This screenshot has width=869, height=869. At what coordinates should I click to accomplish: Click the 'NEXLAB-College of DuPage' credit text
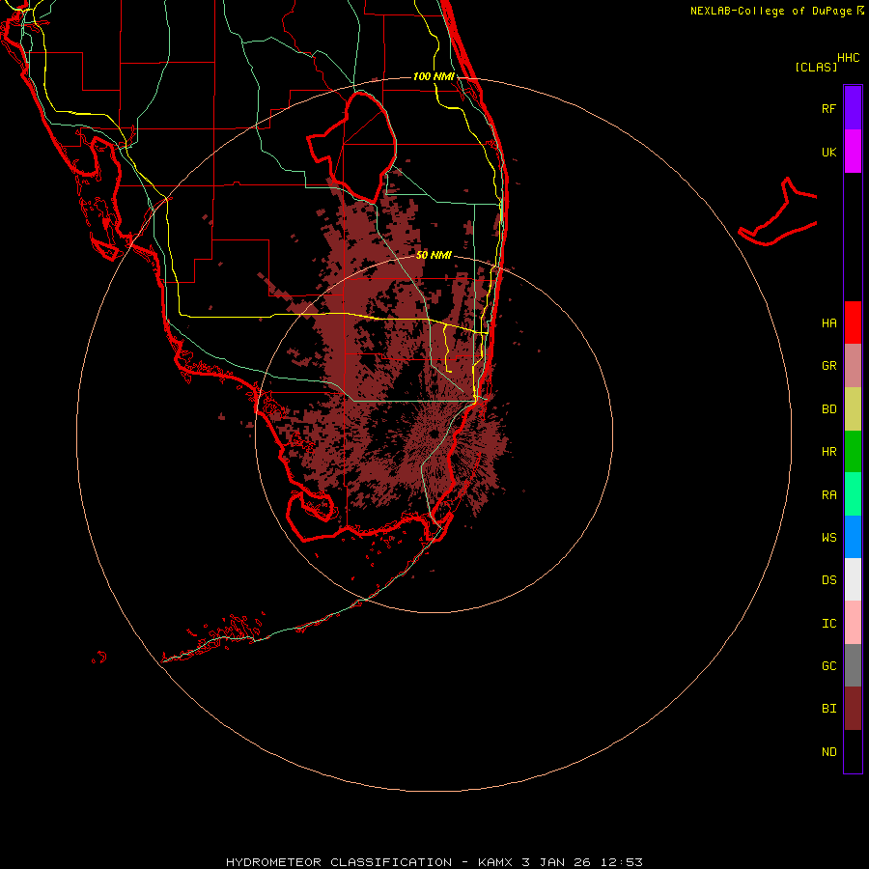coord(771,11)
